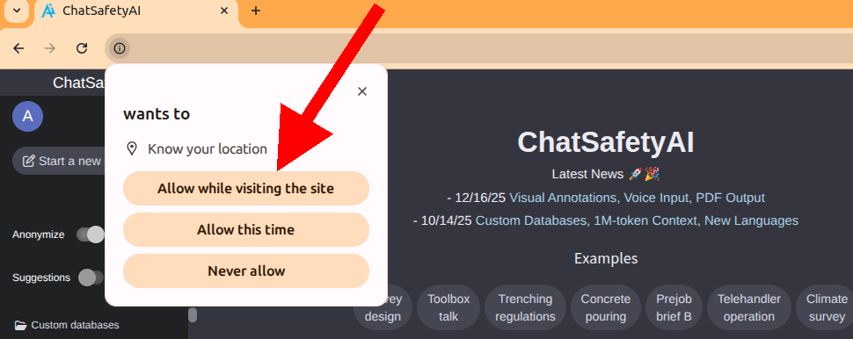
Task: Click the Latest News text
Action: click(587, 174)
